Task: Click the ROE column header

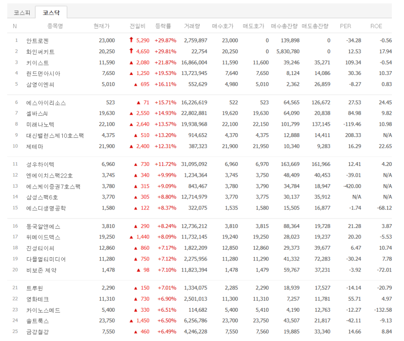Action: (x=376, y=26)
